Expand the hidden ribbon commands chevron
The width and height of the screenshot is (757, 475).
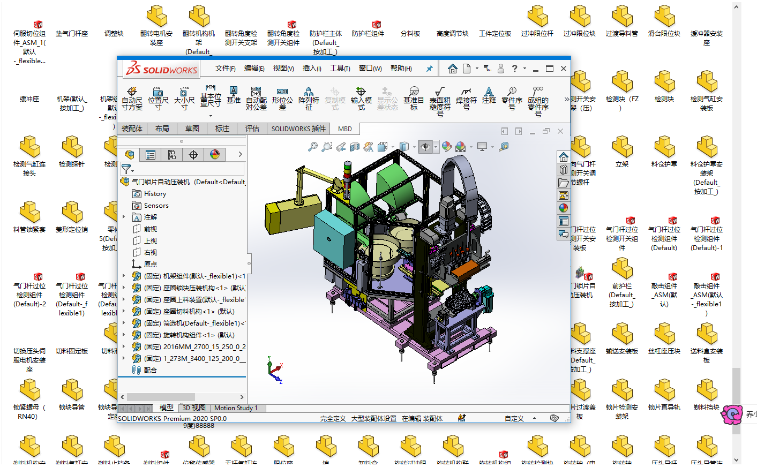567,99
